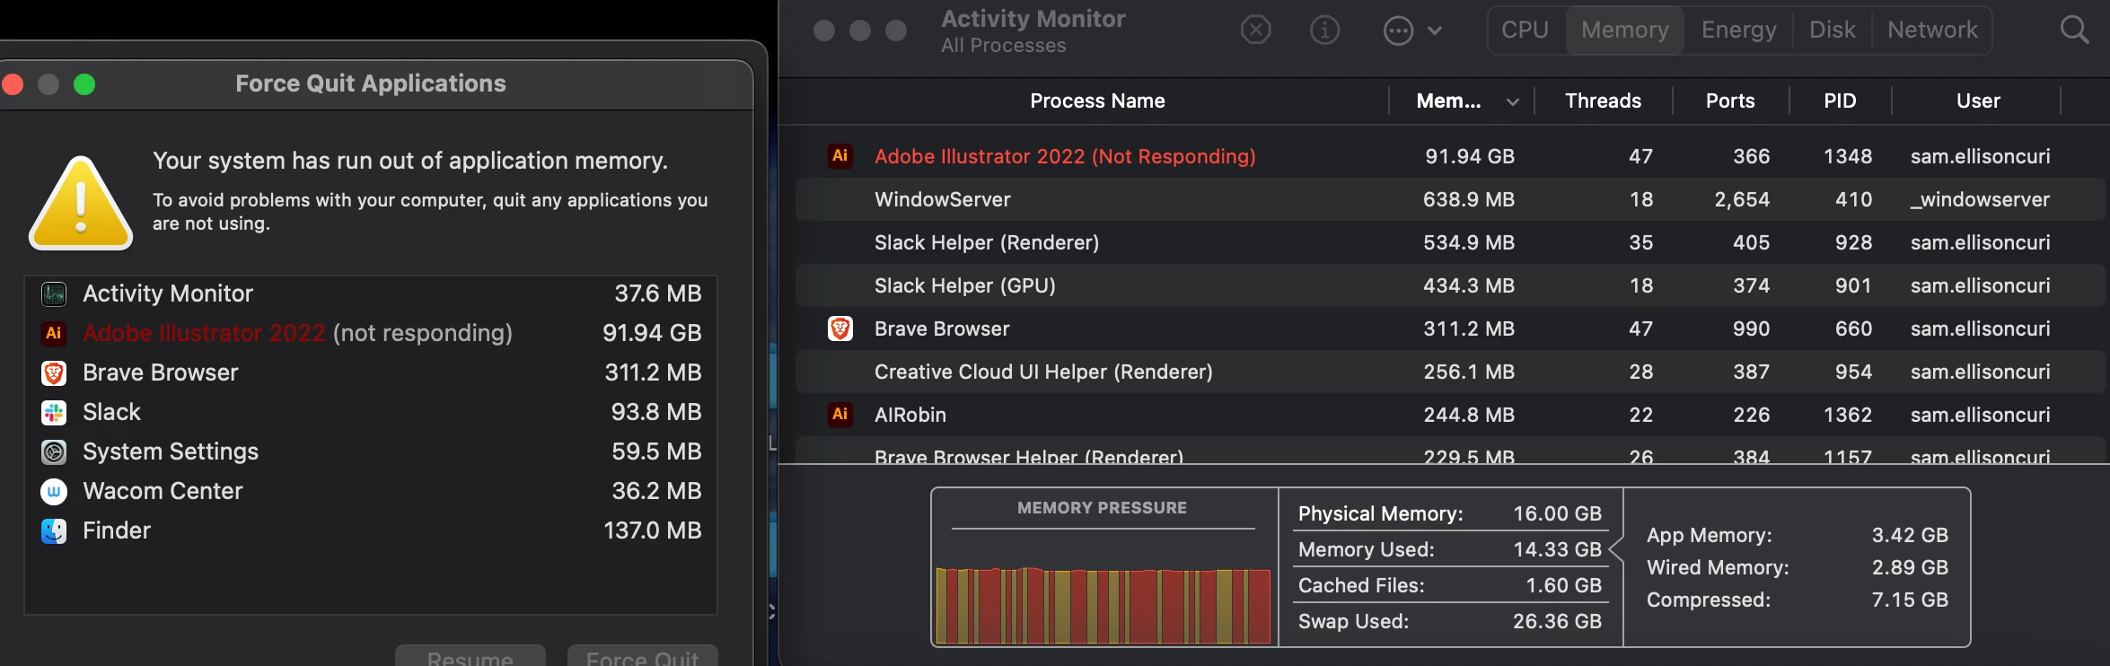Select the Slack Helper (GPU) process
This screenshot has width=2110, height=666.
pyautogui.click(x=965, y=285)
